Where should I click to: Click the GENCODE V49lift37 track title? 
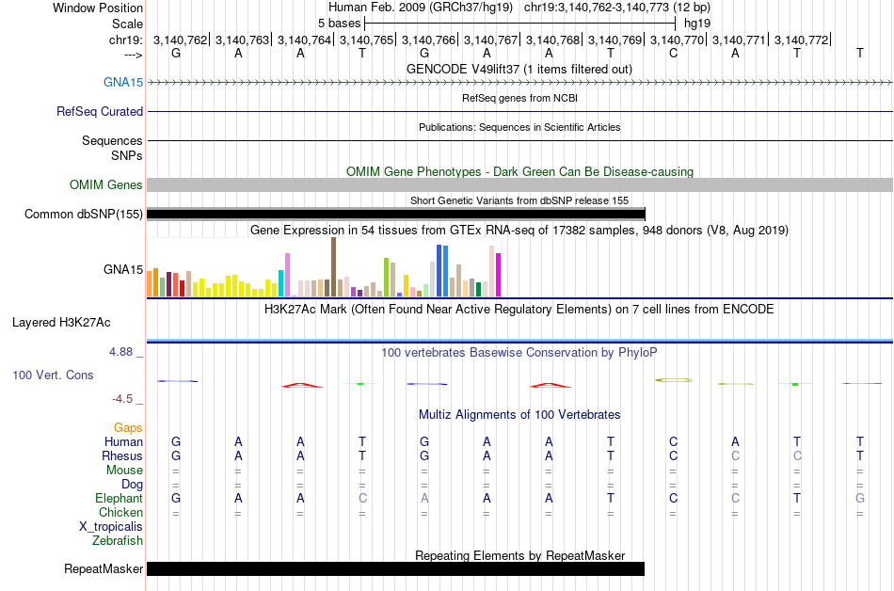tap(519, 69)
